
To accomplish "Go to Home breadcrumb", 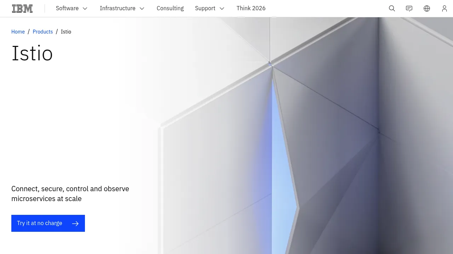I will click(x=18, y=32).
